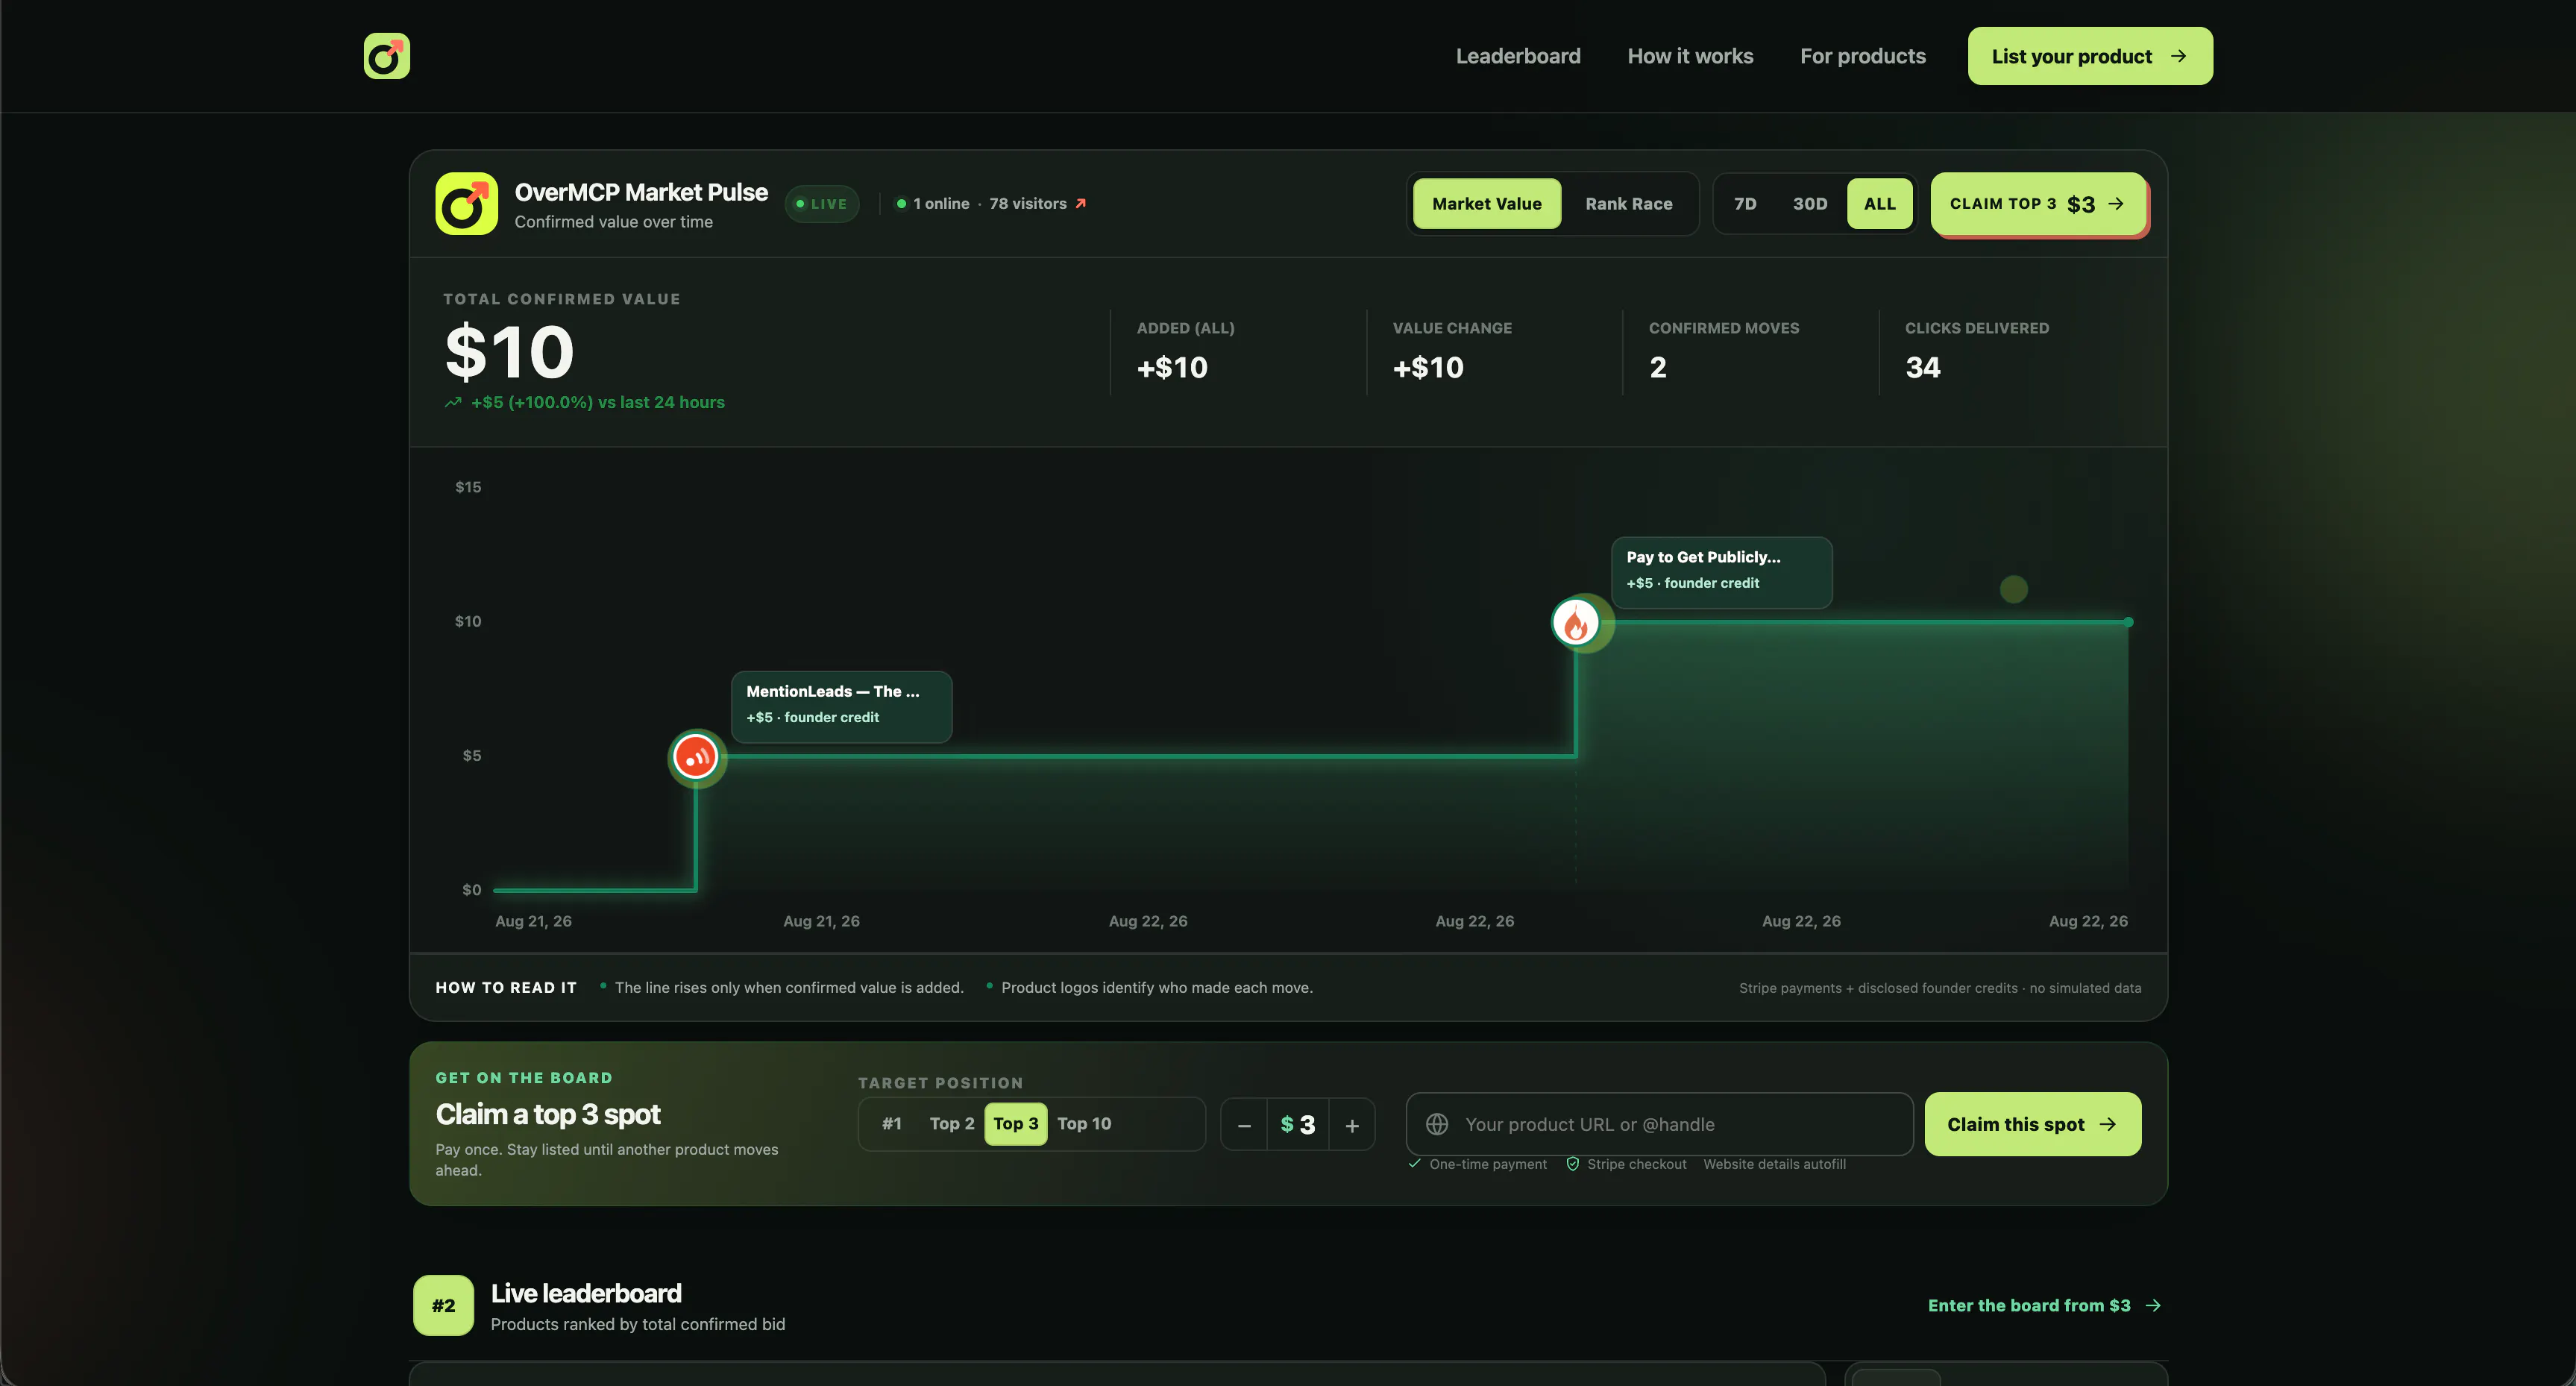The image size is (2576, 1386).
Task: Focus the product URL or @handle field
Action: point(1659,1124)
